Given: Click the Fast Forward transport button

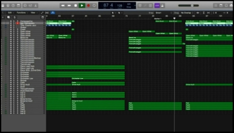Looking at the screenshot, I should [x=69, y=5].
